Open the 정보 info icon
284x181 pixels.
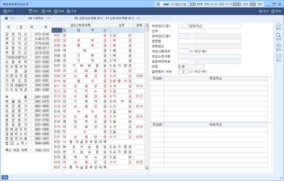[x=273, y=11]
